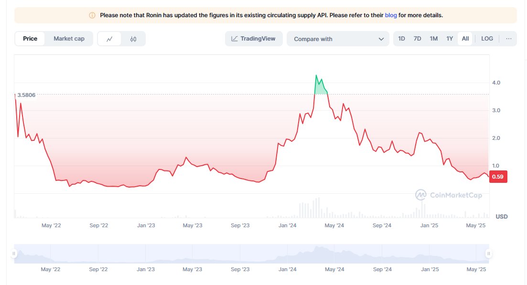The width and height of the screenshot is (527, 285).
Task: Click the current price tag 0.59
Action: coord(498,177)
